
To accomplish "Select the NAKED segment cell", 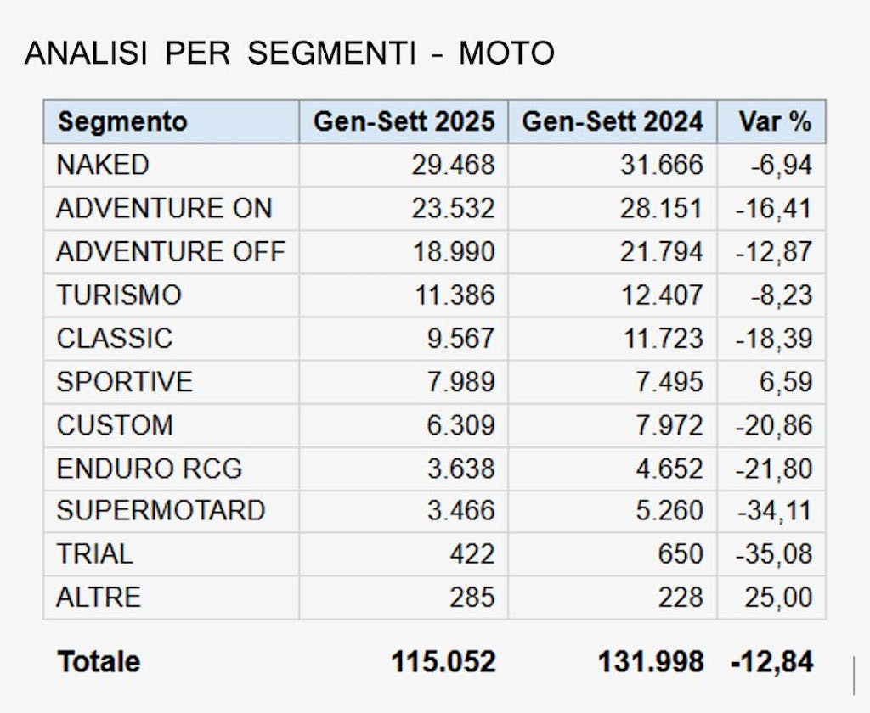I will 102,166.
